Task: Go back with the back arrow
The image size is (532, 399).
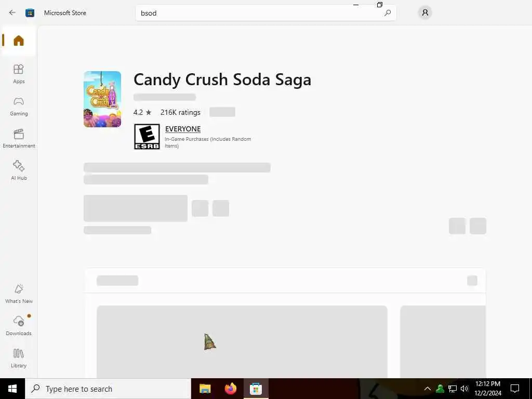Action: (x=12, y=12)
